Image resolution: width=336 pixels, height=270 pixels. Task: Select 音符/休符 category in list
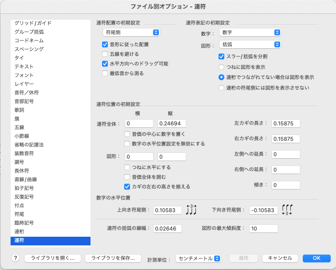click(x=51, y=93)
